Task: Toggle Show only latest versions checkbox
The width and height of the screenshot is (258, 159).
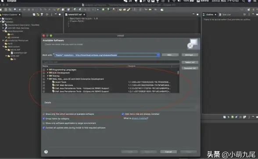Action: pyautogui.click(x=43, y=114)
